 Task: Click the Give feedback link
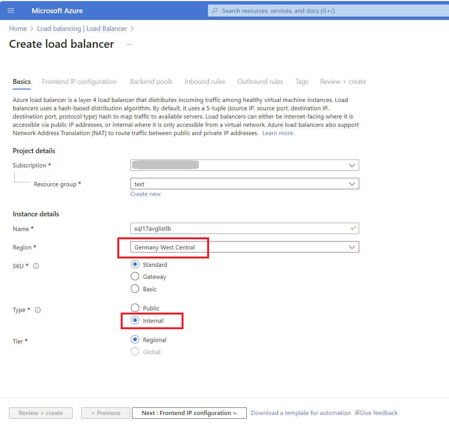coord(379,413)
